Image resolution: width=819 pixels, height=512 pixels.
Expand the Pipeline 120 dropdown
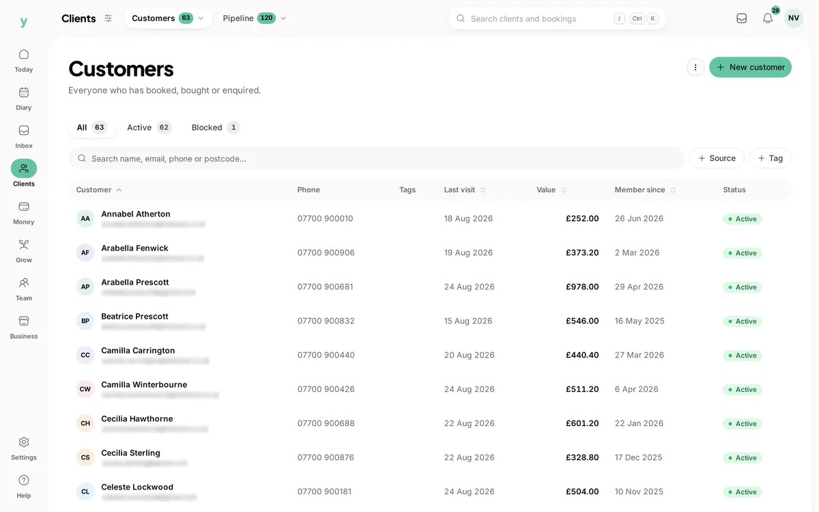[254, 18]
